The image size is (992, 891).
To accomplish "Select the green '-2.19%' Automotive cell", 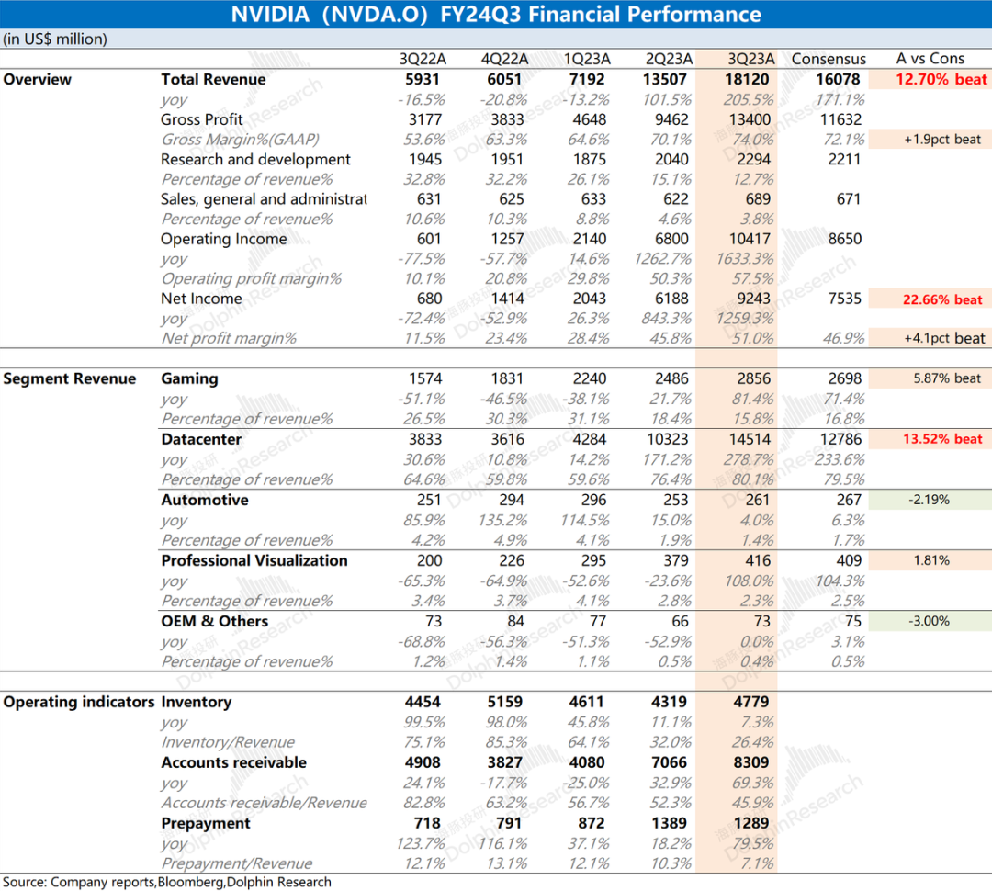I will 930,501.
